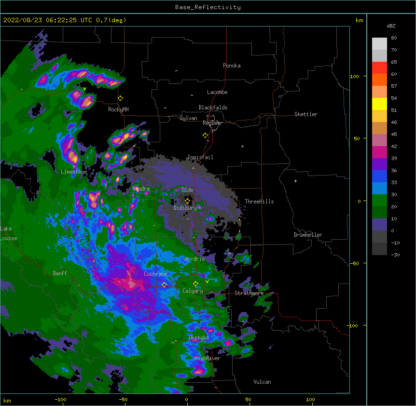Click the yellow diamond marker south of RedDeer
The height and width of the screenshot is (406, 416).
(x=206, y=135)
